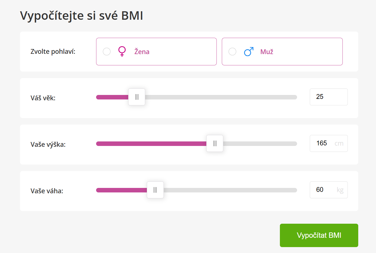Click the weight slider handle
This screenshot has width=376, height=253.
pos(155,190)
